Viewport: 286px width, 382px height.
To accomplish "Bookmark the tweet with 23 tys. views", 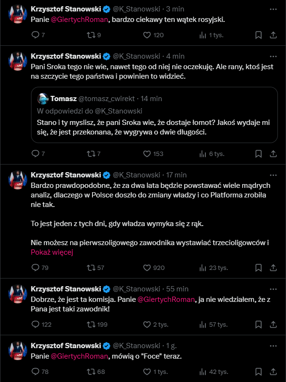I will point(258,268).
